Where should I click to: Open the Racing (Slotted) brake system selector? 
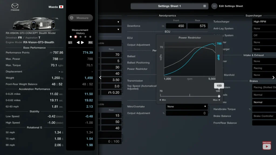coord(264,87)
